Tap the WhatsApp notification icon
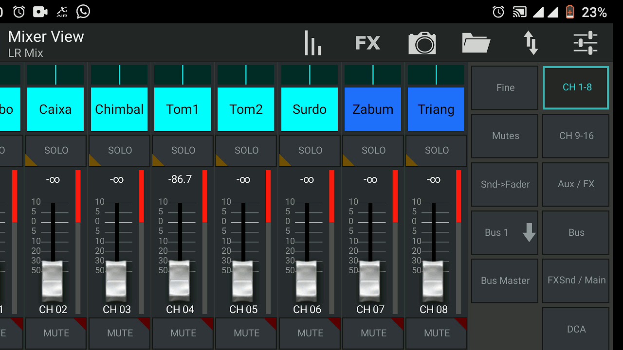 point(83,11)
